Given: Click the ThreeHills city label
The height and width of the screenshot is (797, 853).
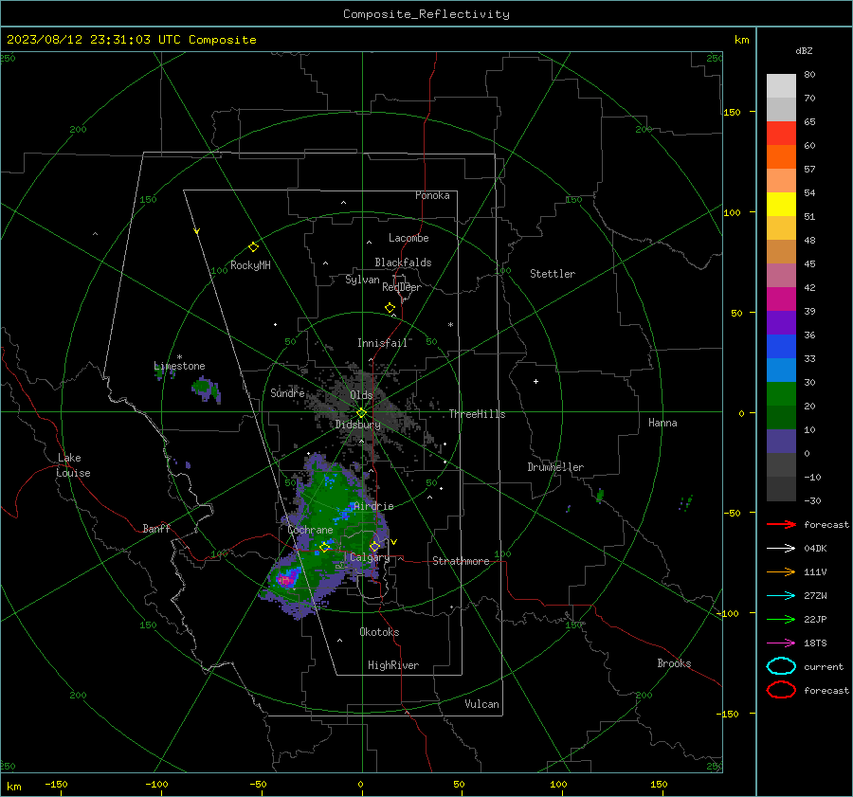Looking at the screenshot, I should tap(477, 414).
